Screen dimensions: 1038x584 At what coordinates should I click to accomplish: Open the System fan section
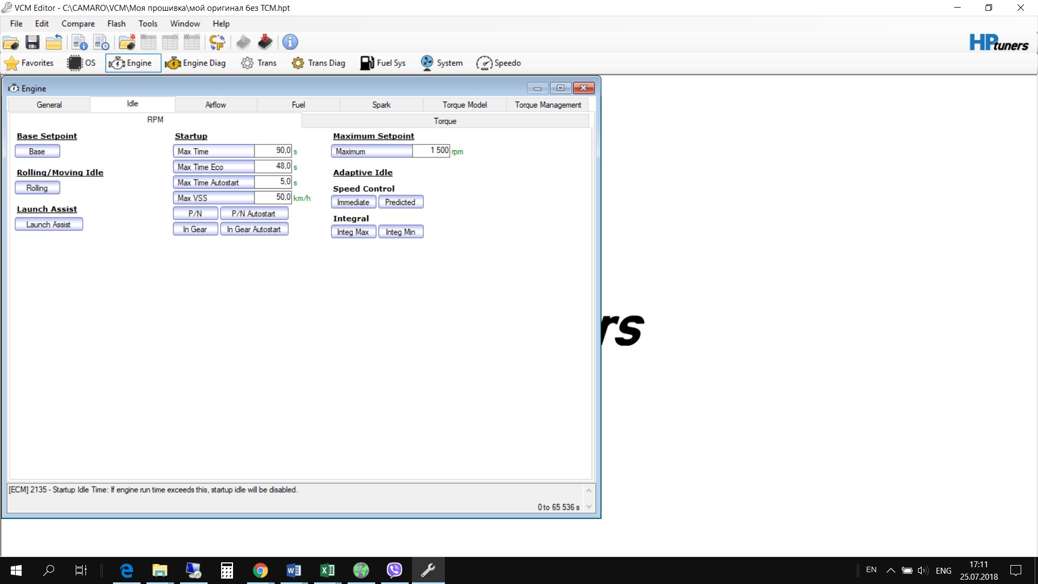[442, 63]
